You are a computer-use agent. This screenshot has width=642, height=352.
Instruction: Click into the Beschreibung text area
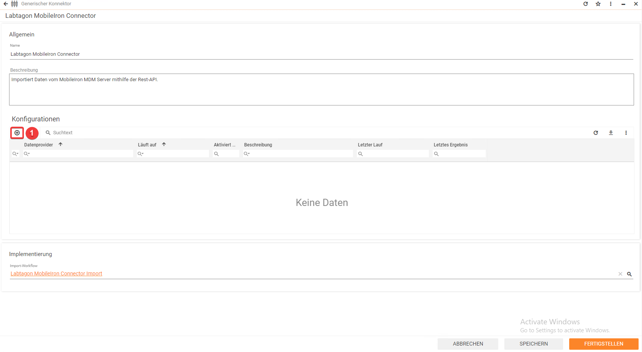coord(322,90)
